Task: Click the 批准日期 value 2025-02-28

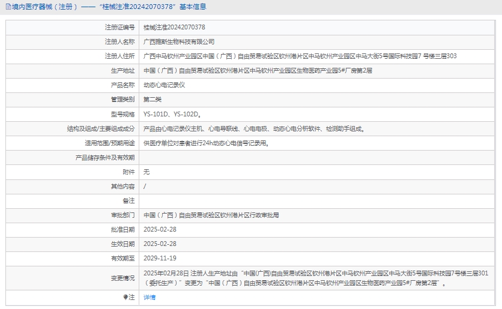Action: [160, 229]
